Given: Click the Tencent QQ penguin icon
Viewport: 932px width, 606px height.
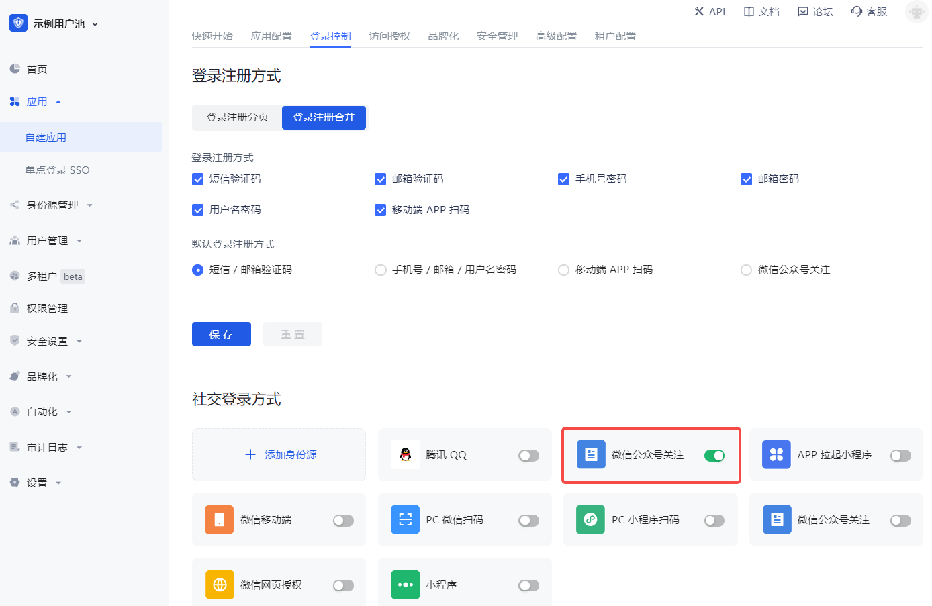Looking at the screenshot, I should (405, 454).
